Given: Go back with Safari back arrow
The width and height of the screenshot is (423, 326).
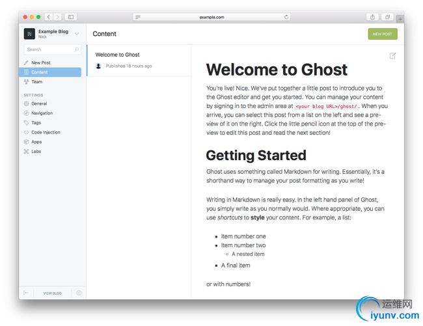Looking at the screenshot, I should 49,17.
